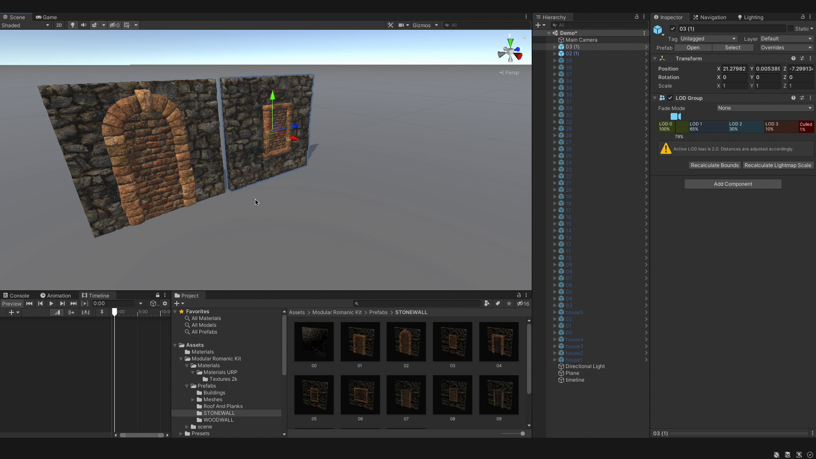816x459 pixels.
Task: Lock the Timeline panel
Action: (158, 295)
